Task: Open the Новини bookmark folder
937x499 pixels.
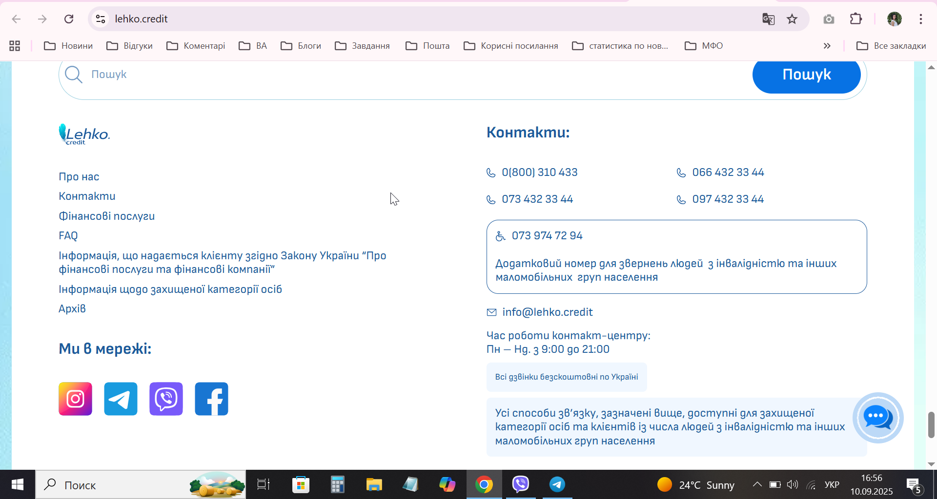Action: (68, 46)
